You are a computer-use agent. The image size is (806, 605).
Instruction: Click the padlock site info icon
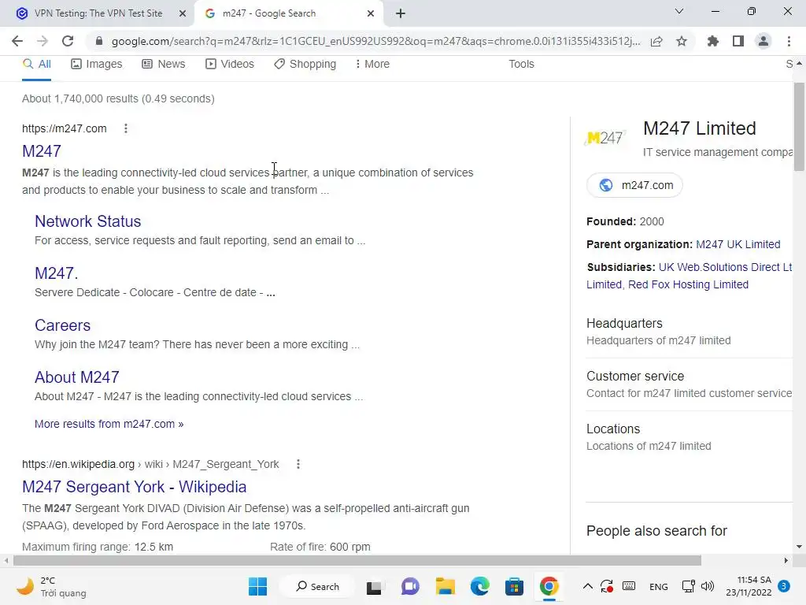click(x=99, y=41)
